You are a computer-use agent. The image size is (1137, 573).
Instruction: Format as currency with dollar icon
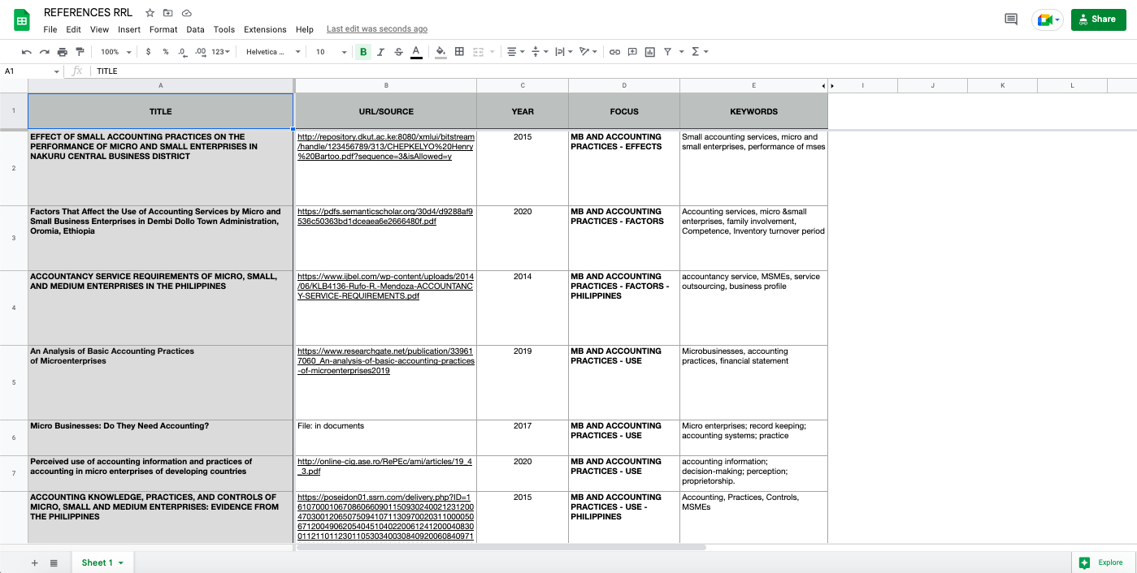tap(148, 52)
